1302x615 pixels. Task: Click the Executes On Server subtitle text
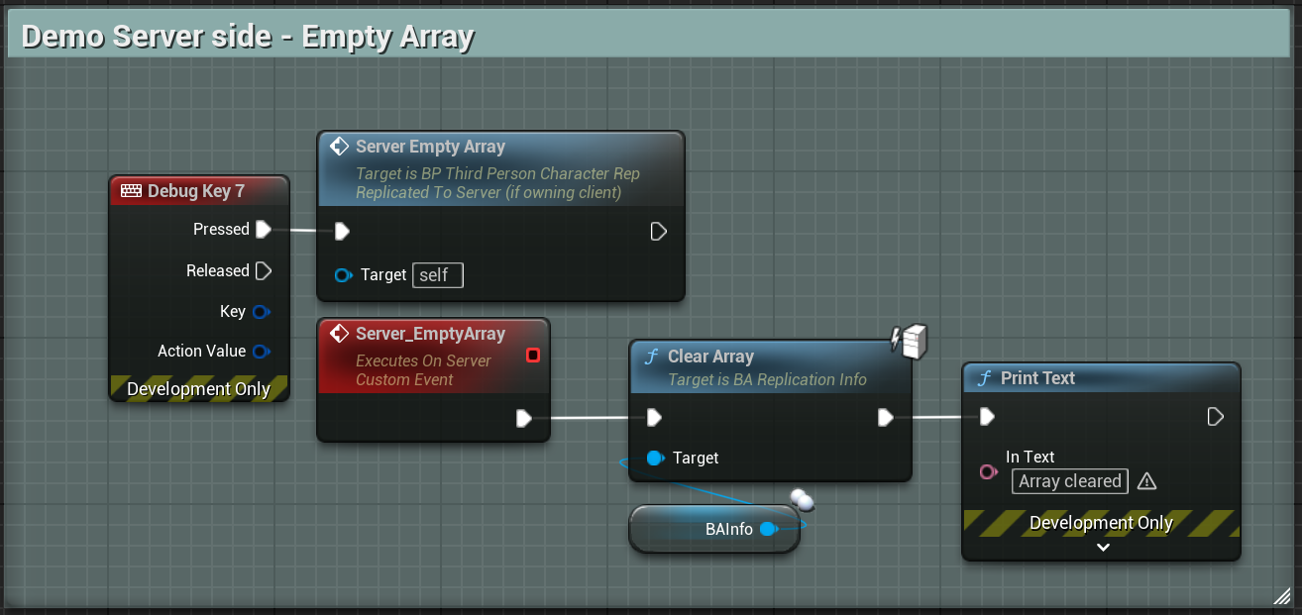(423, 360)
